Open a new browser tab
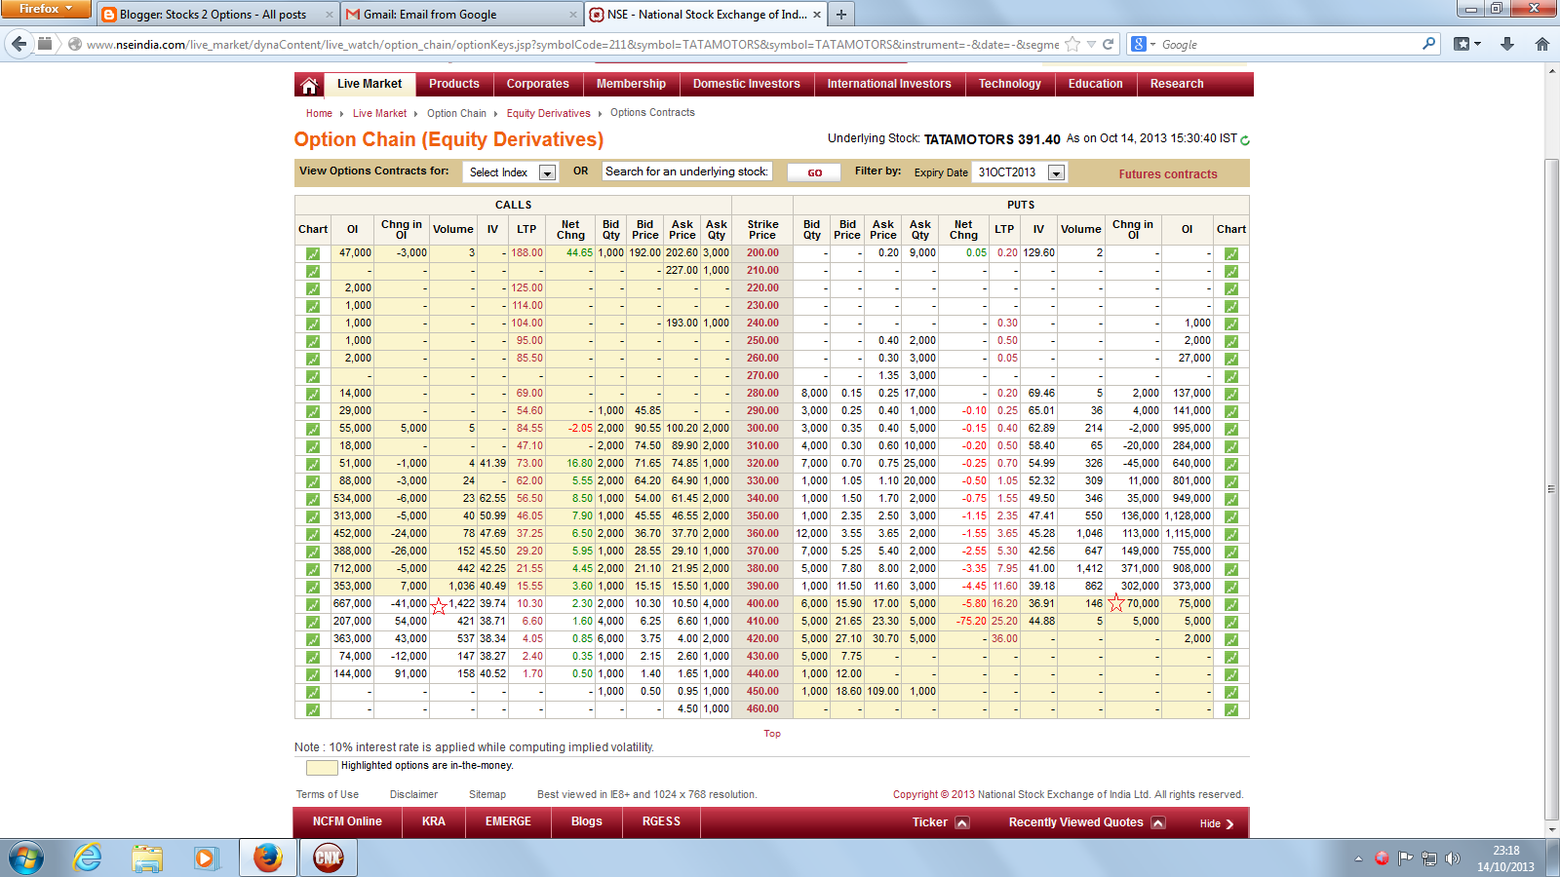Viewport: 1560px width, 877px height. tap(840, 15)
